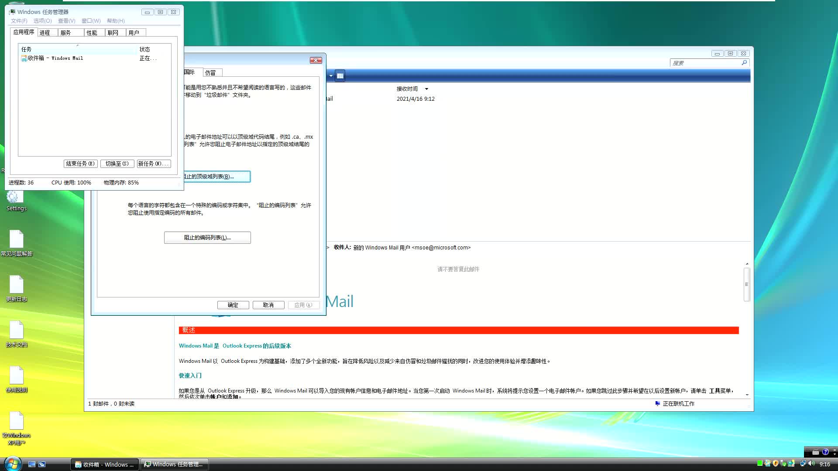This screenshot has height=471, width=838.
Task: Click preview pane scroll up arrow
Action: coord(747,264)
